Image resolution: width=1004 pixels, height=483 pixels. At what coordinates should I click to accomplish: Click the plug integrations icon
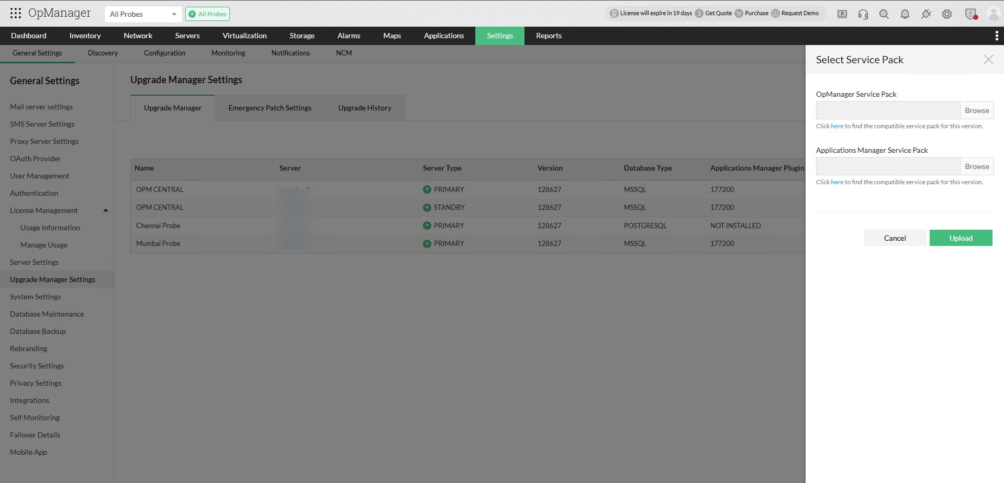[926, 14]
